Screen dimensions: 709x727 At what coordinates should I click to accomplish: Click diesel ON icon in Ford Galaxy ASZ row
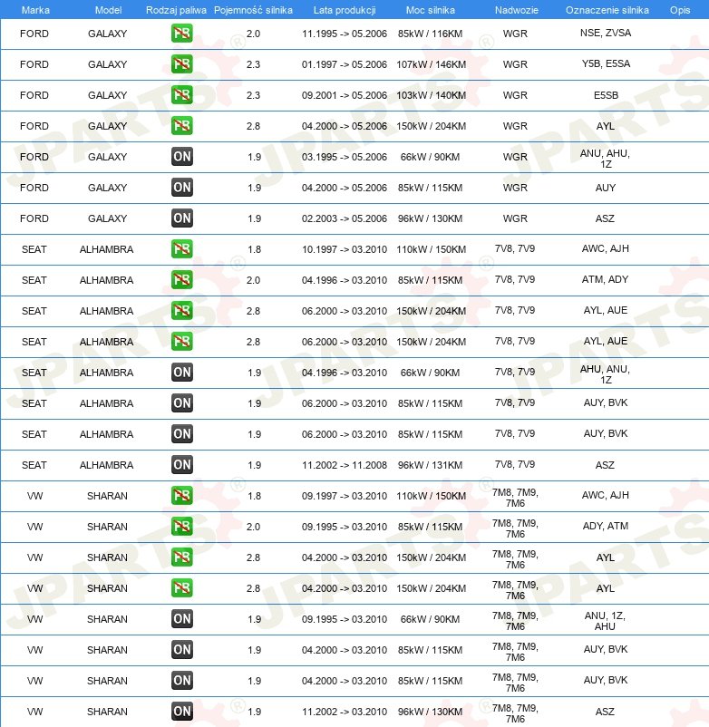[x=181, y=218]
